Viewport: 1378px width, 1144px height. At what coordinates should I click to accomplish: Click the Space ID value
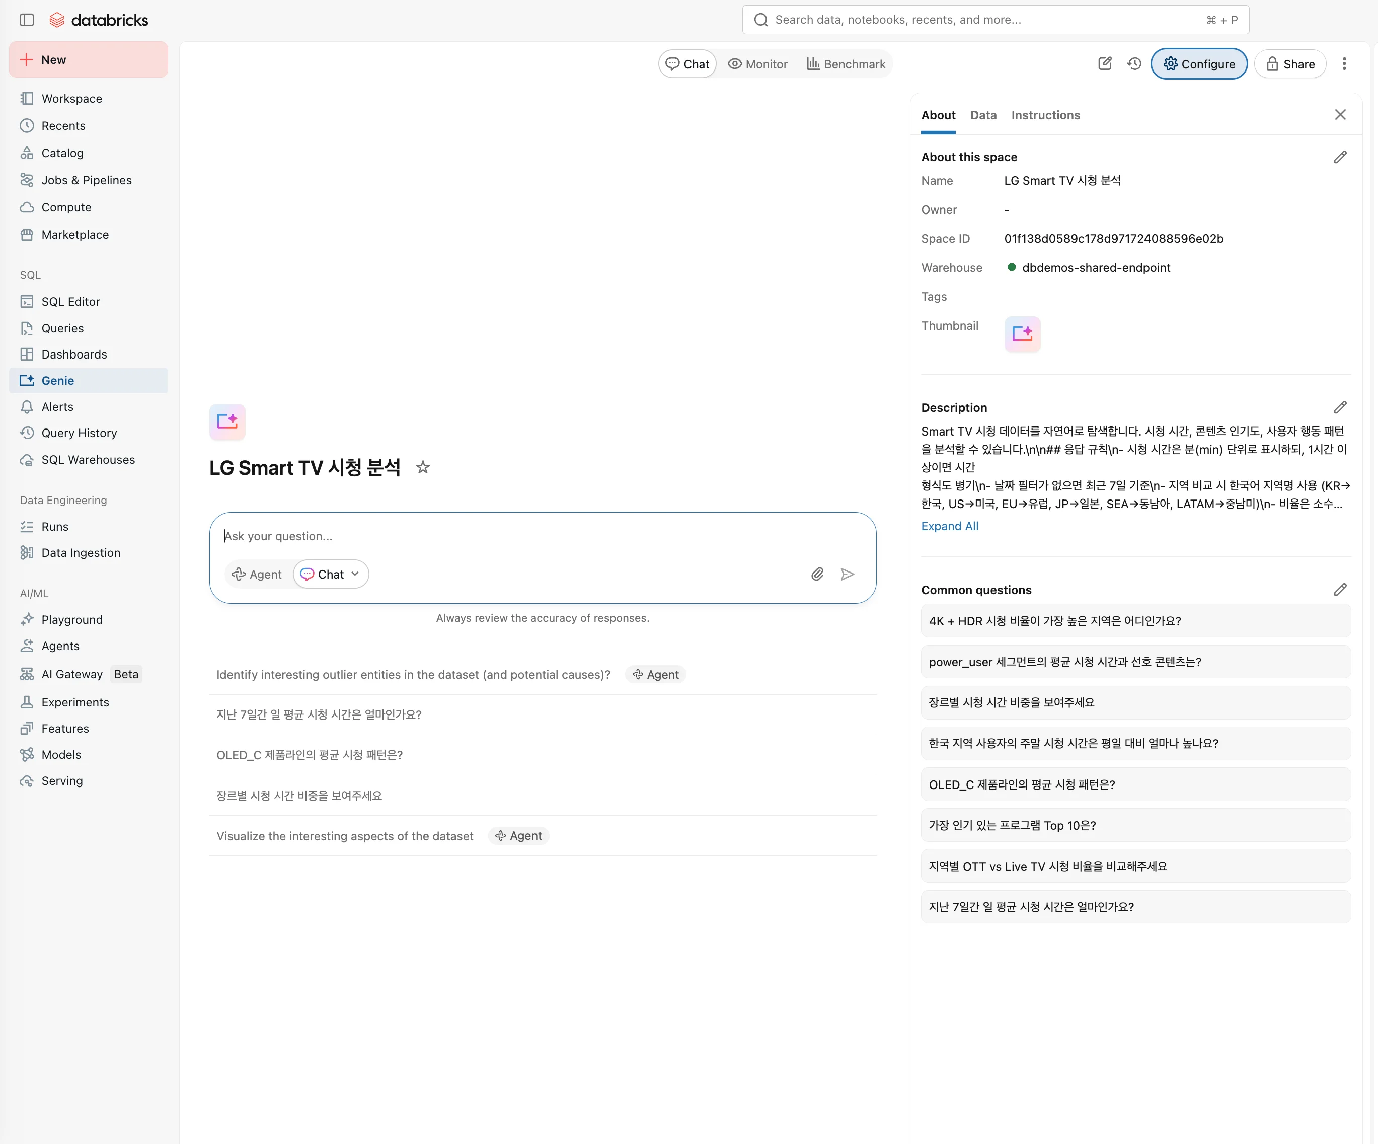[1114, 239]
